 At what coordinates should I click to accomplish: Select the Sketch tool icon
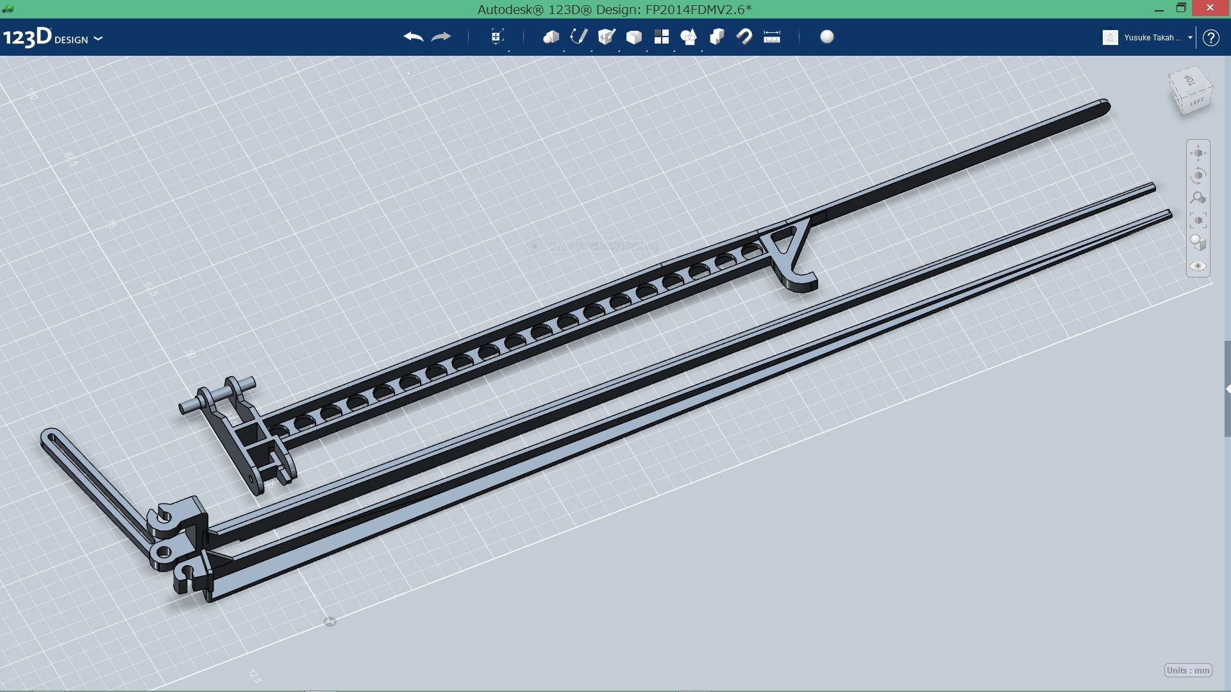(579, 37)
